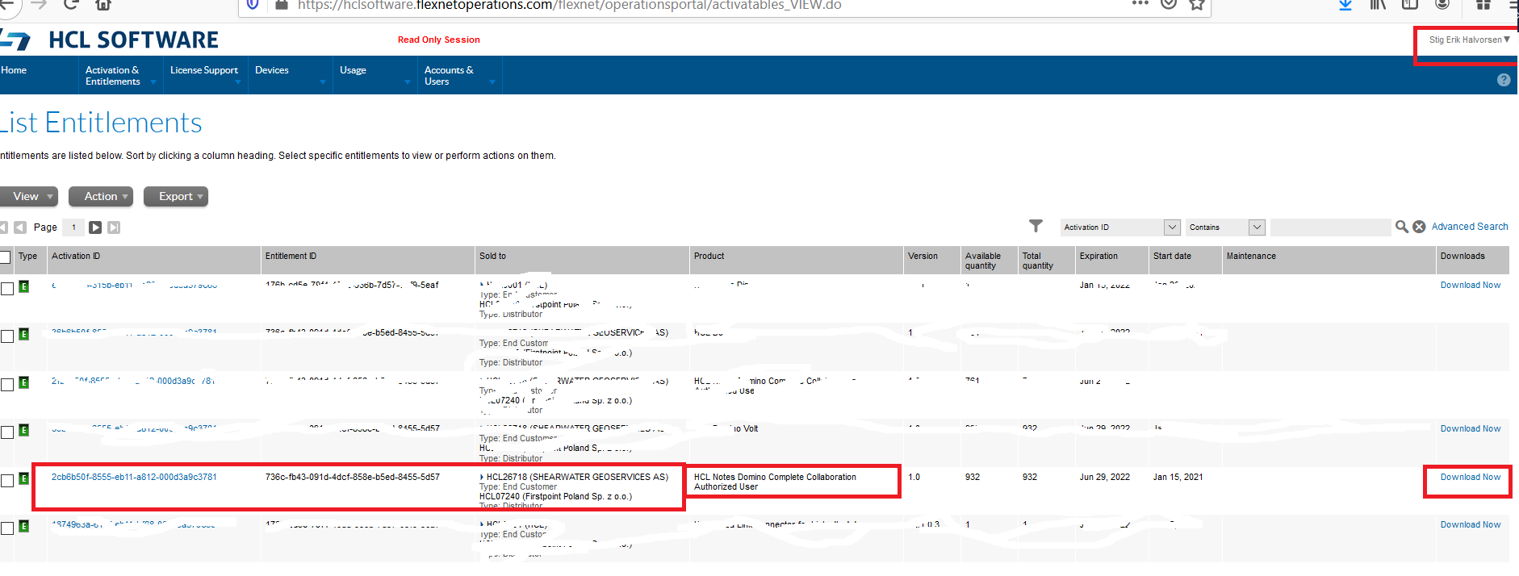Select the first entitlement row checkbox
The image size is (1519, 576).
pos(7,289)
